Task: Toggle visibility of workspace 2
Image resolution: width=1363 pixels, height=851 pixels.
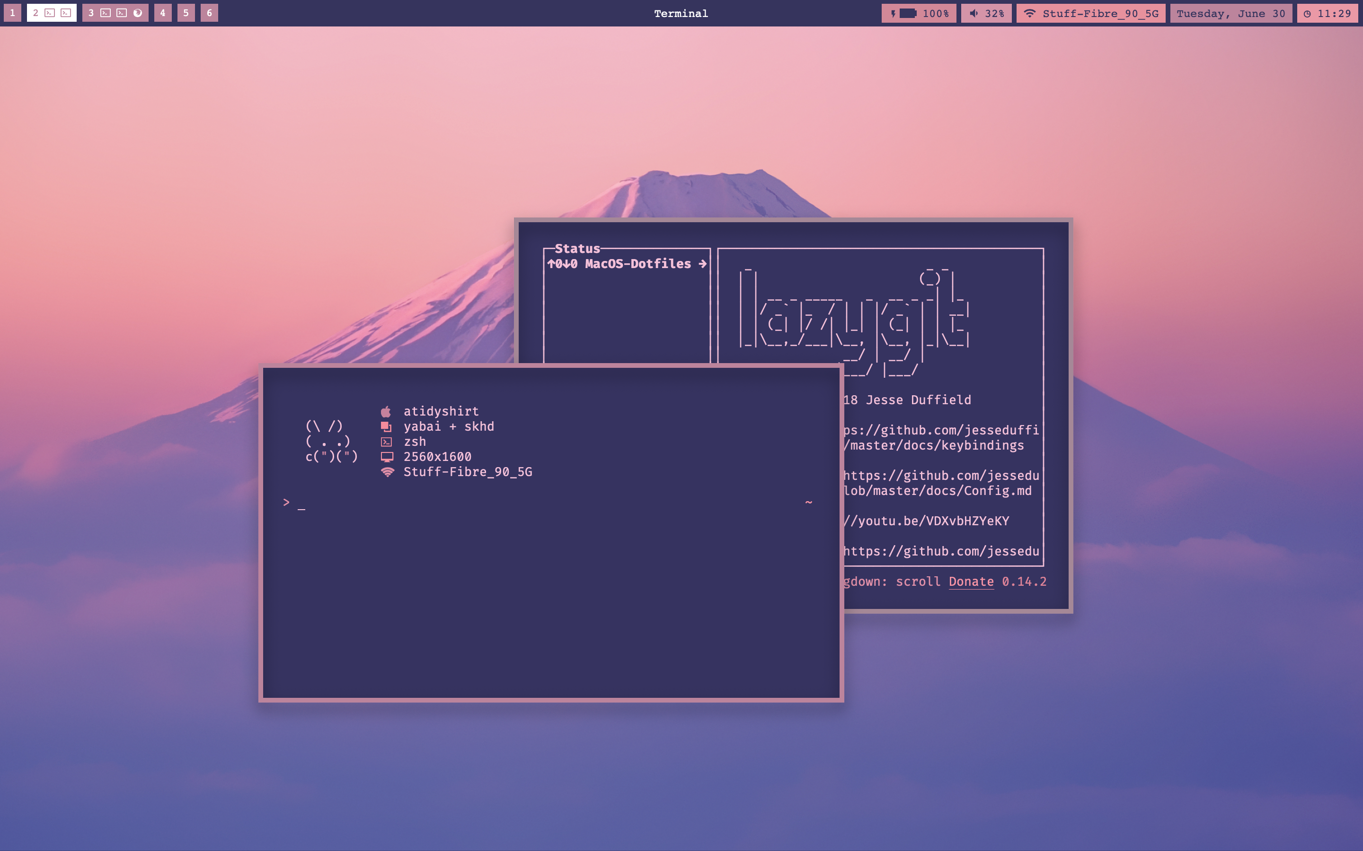Action: pos(35,13)
